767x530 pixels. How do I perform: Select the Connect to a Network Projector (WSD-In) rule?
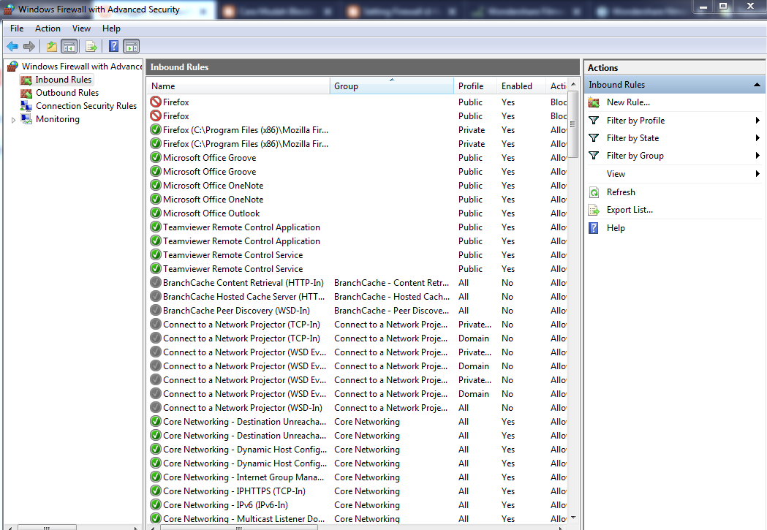click(358, 408)
